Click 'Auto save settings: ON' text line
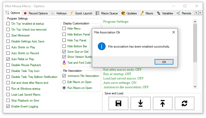The height and width of the screenshot is (118, 206). [120, 83]
